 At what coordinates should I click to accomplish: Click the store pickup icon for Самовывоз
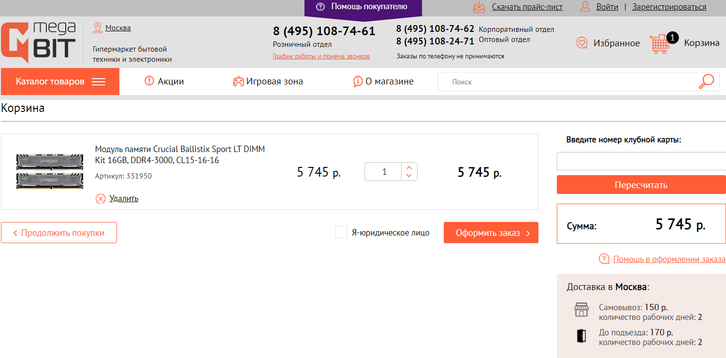[581, 309]
